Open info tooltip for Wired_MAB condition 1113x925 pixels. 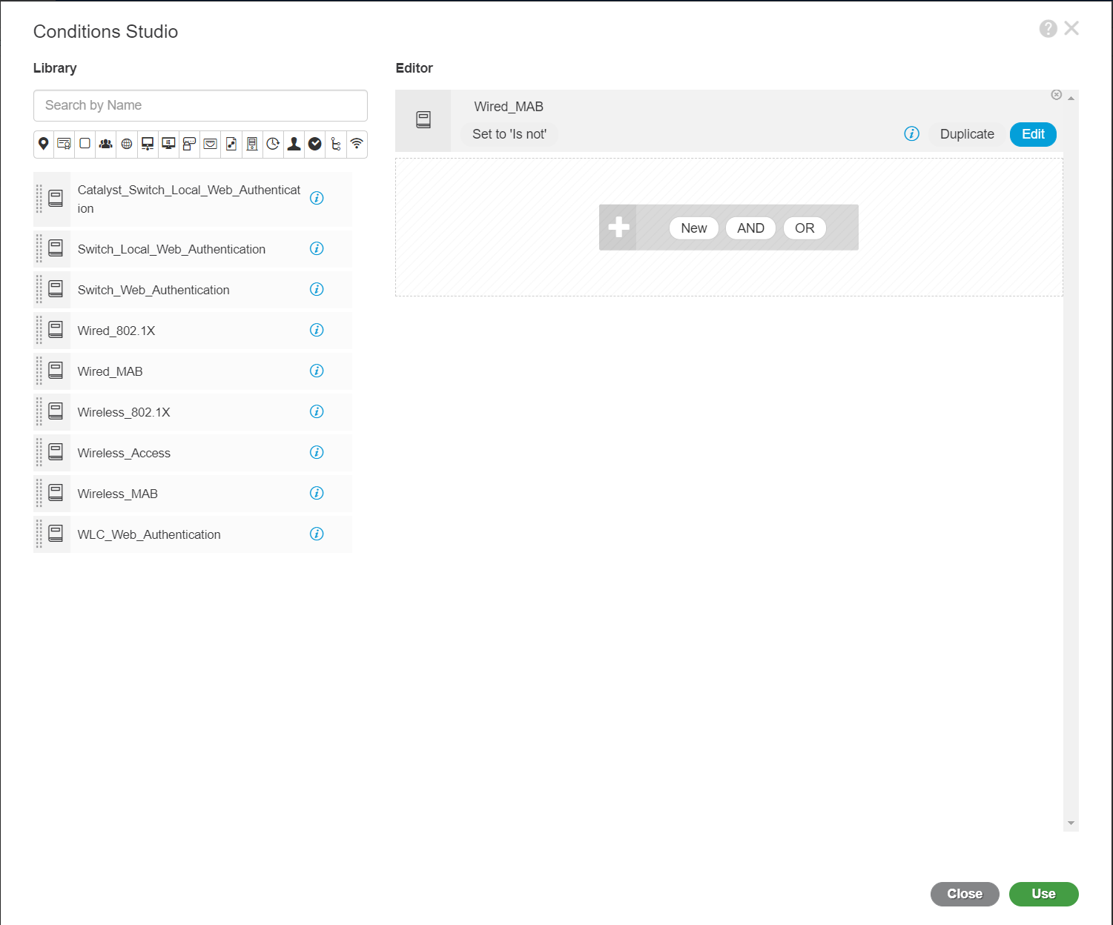tap(317, 371)
